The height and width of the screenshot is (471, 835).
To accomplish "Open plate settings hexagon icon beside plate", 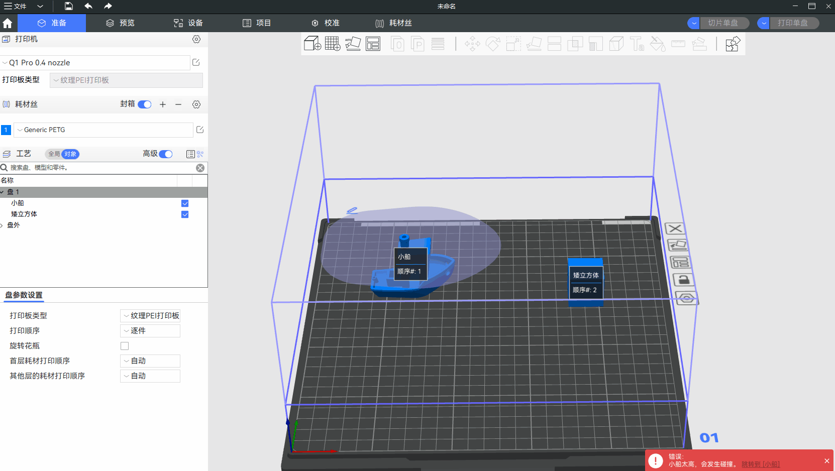I will pos(686,298).
